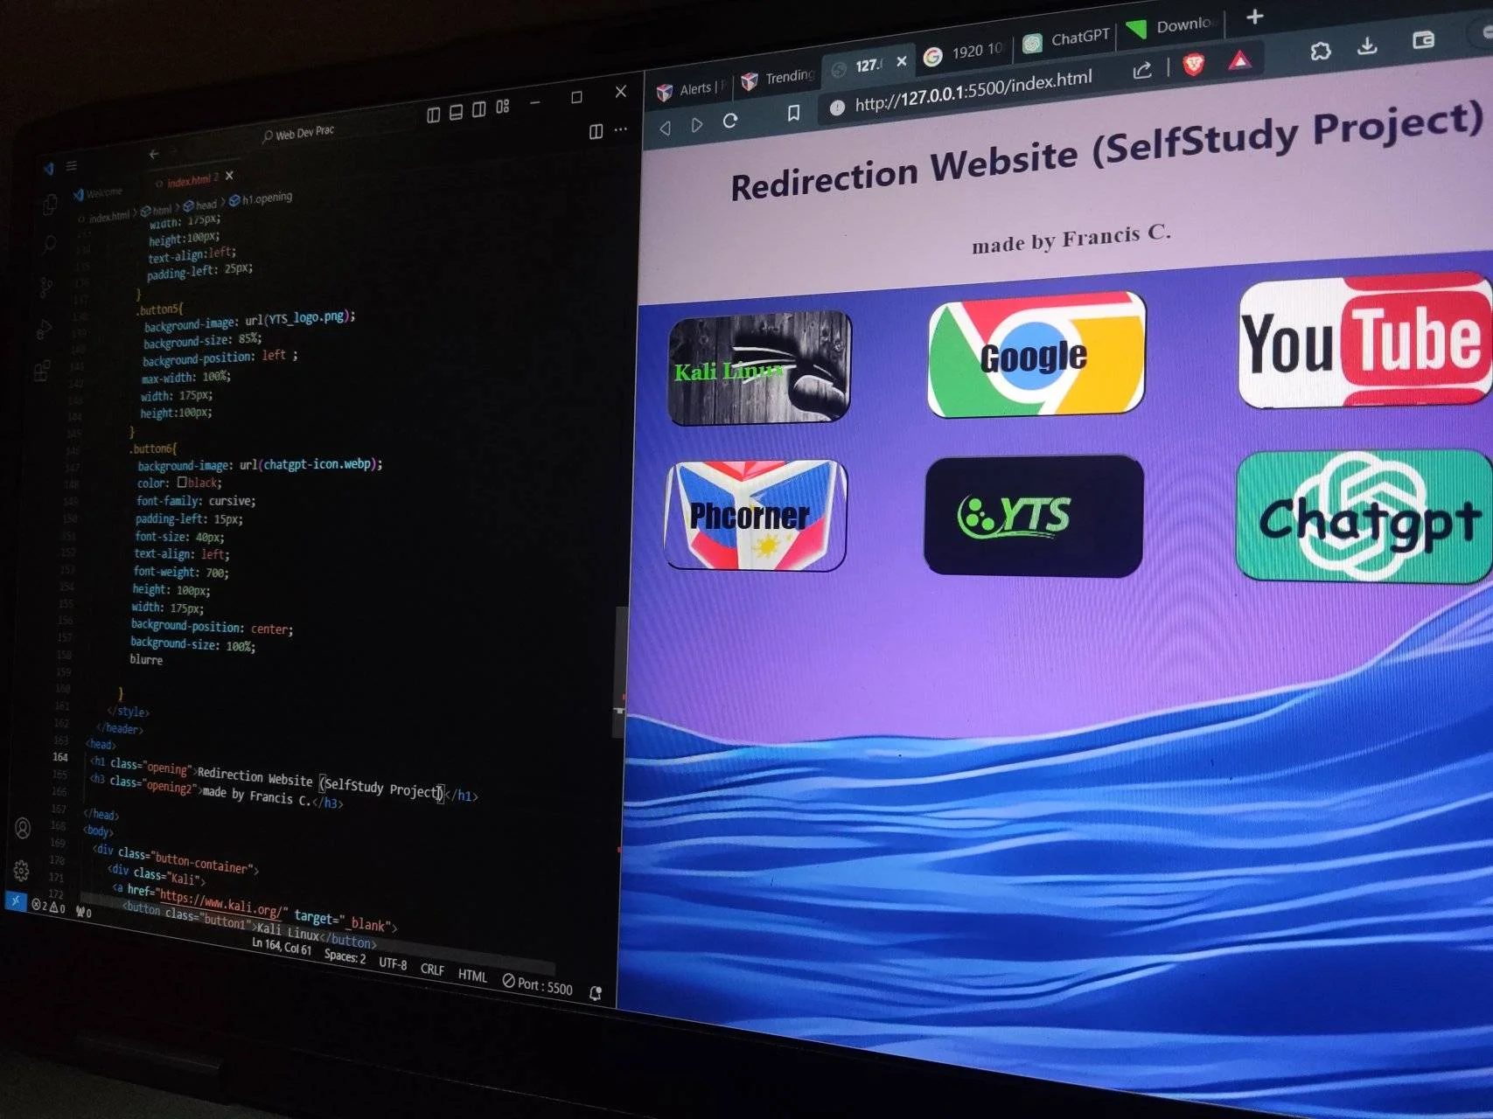Image resolution: width=1493 pixels, height=1119 pixels.
Task: Close the index.html editor tab in VS Code
Action: click(x=229, y=176)
